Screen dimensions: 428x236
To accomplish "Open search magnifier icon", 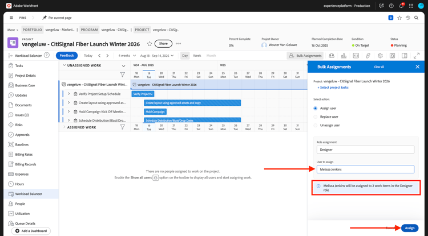I will [416, 18].
